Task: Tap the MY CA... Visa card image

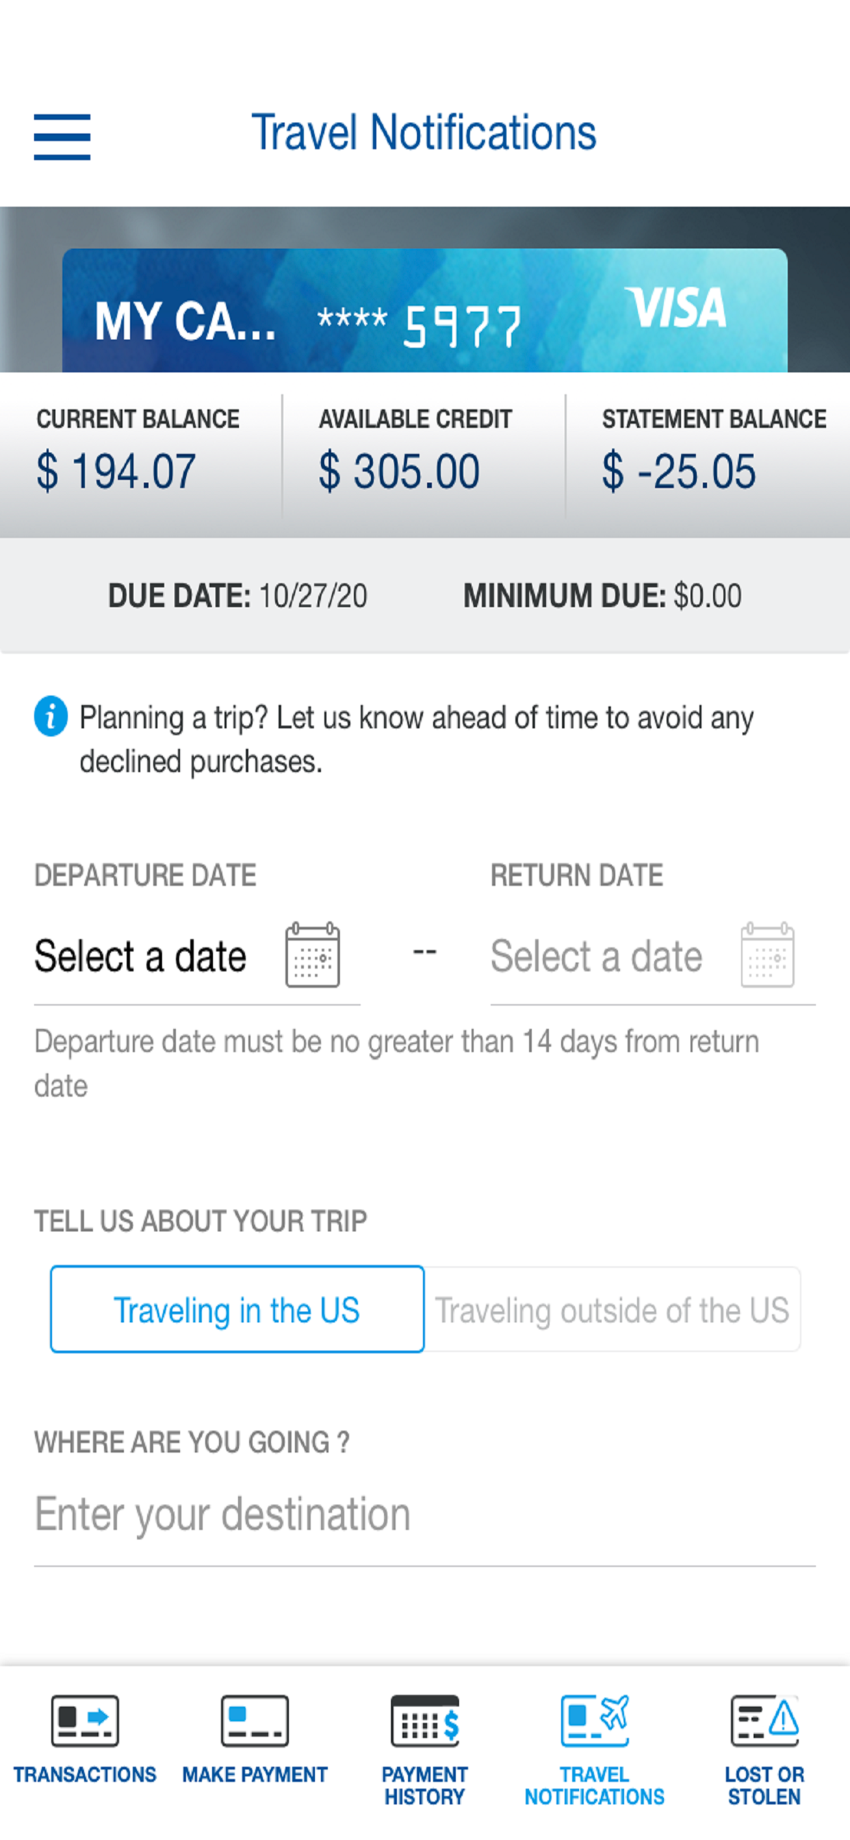Action: click(424, 311)
